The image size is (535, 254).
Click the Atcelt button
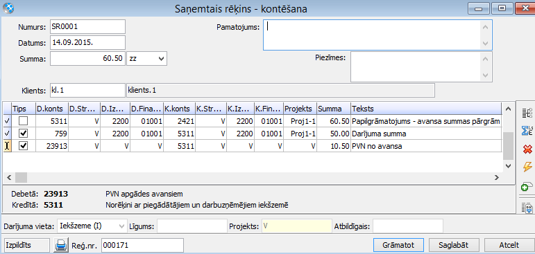(x=509, y=245)
